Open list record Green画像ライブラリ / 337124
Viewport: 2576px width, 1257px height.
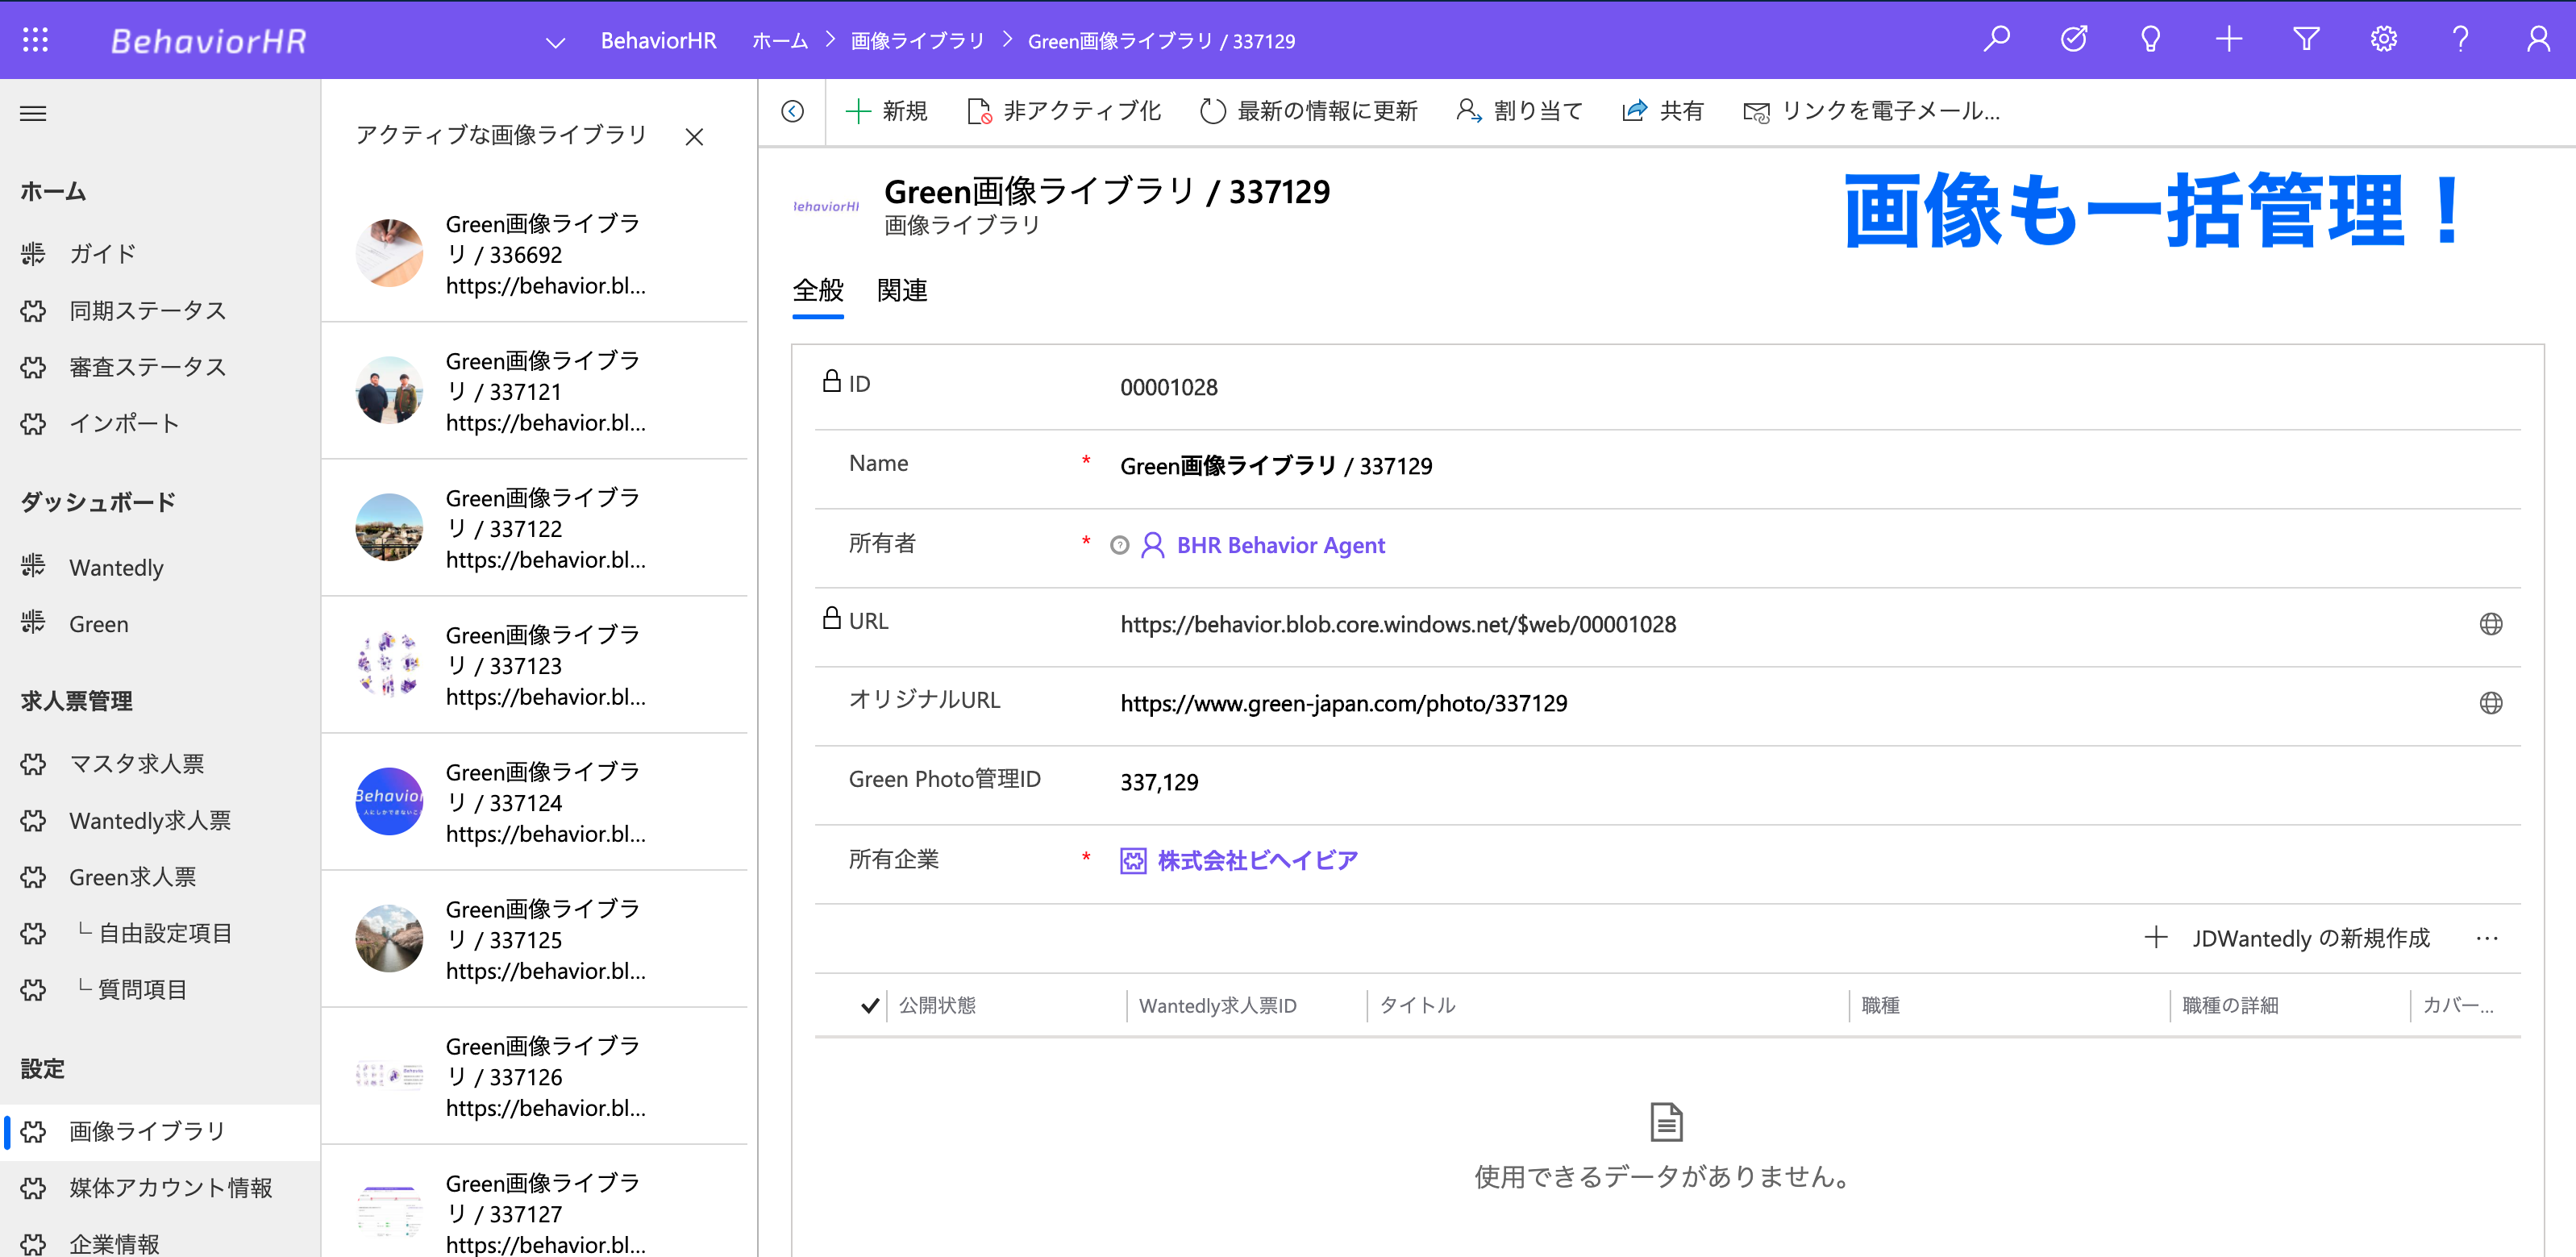point(534,802)
